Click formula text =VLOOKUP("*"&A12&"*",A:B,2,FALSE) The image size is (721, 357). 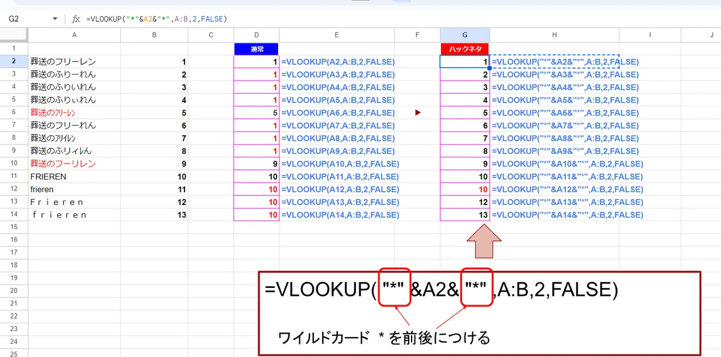click(567, 189)
